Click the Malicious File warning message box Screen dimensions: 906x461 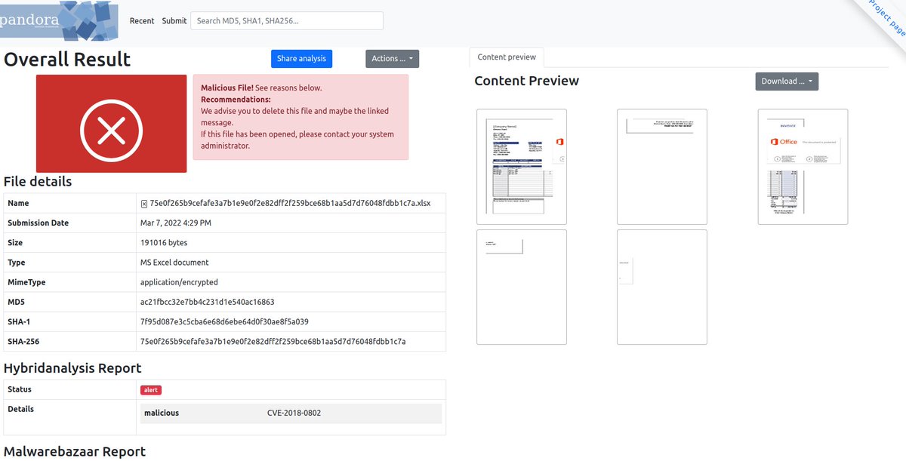tap(300, 117)
